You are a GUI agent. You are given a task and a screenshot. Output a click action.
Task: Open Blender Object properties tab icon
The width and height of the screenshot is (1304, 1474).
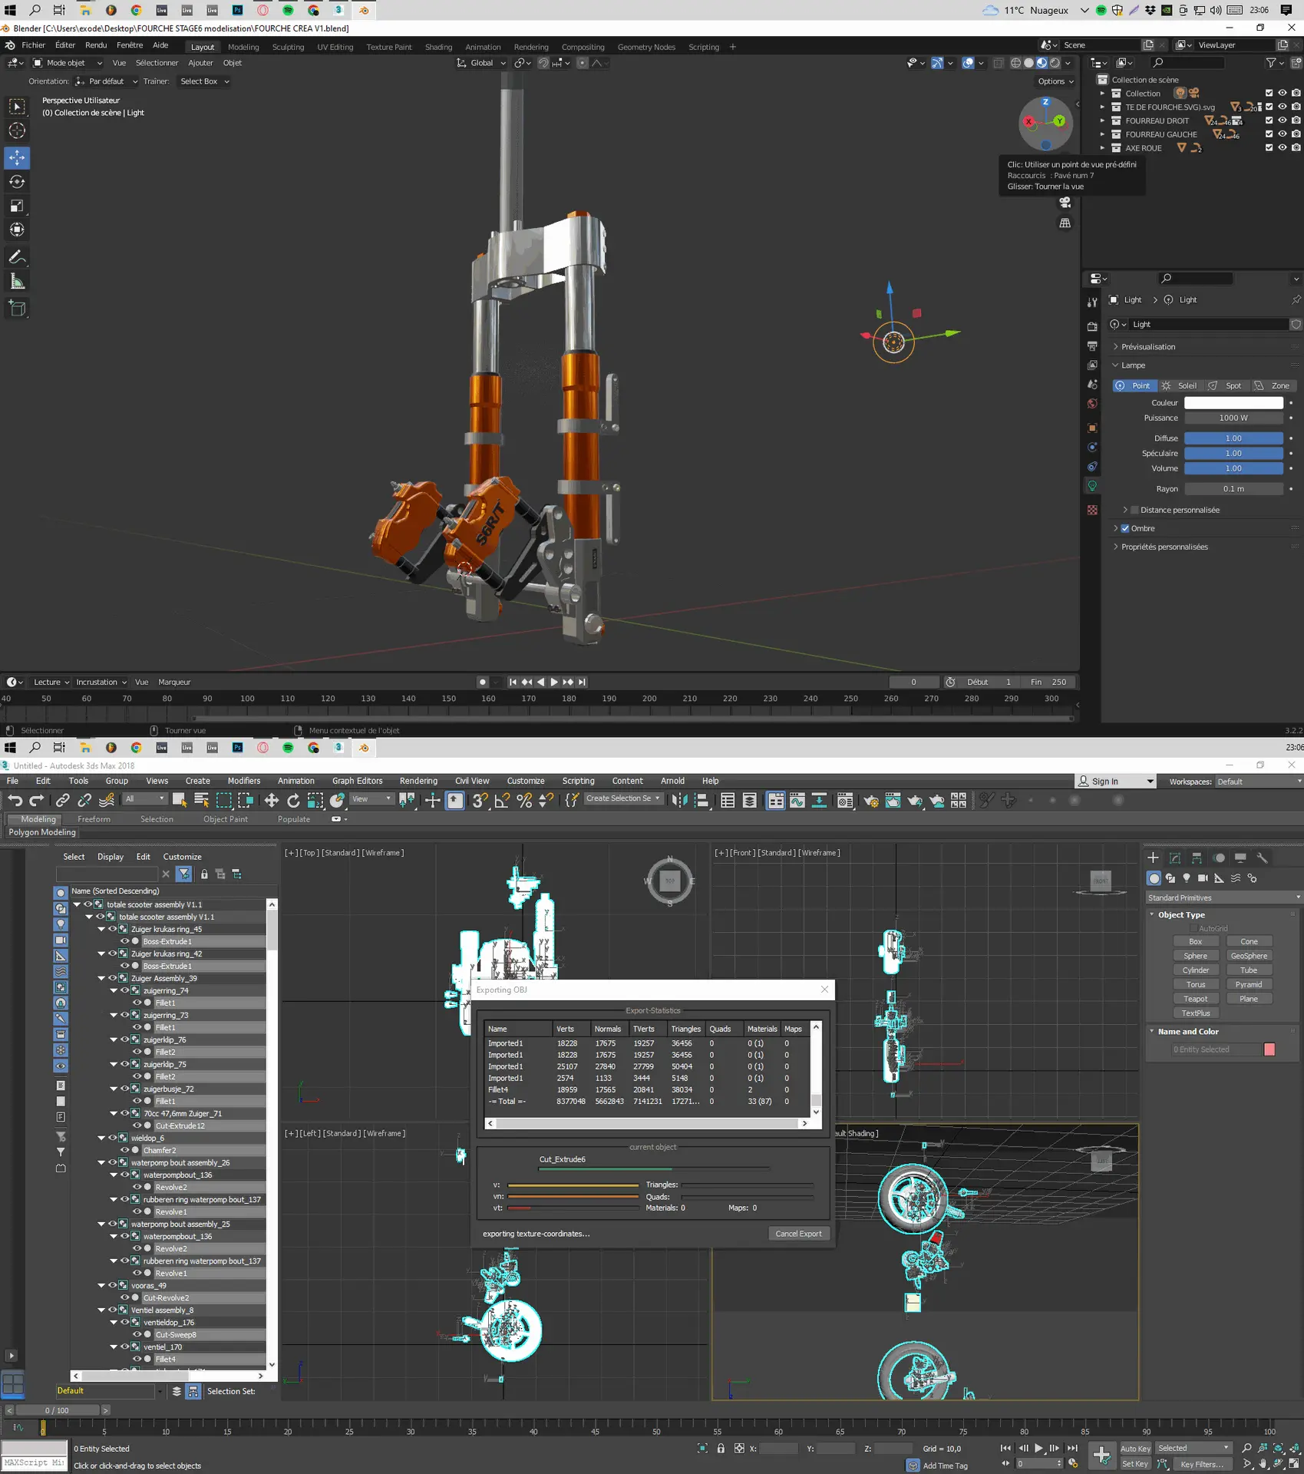(1092, 428)
